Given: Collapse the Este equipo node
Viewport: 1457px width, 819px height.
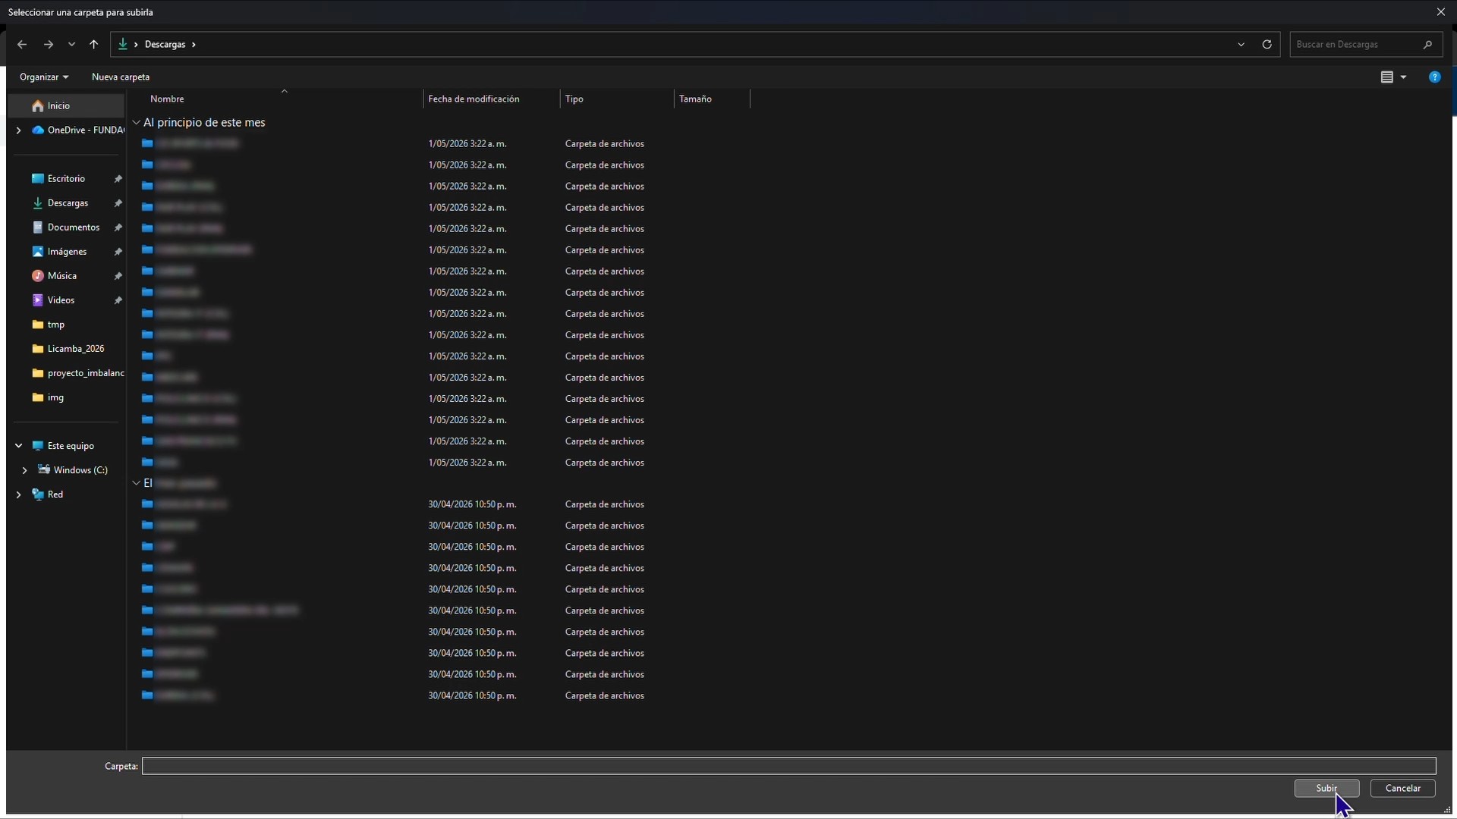Looking at the screenshot, I should (x=19, y=446).
